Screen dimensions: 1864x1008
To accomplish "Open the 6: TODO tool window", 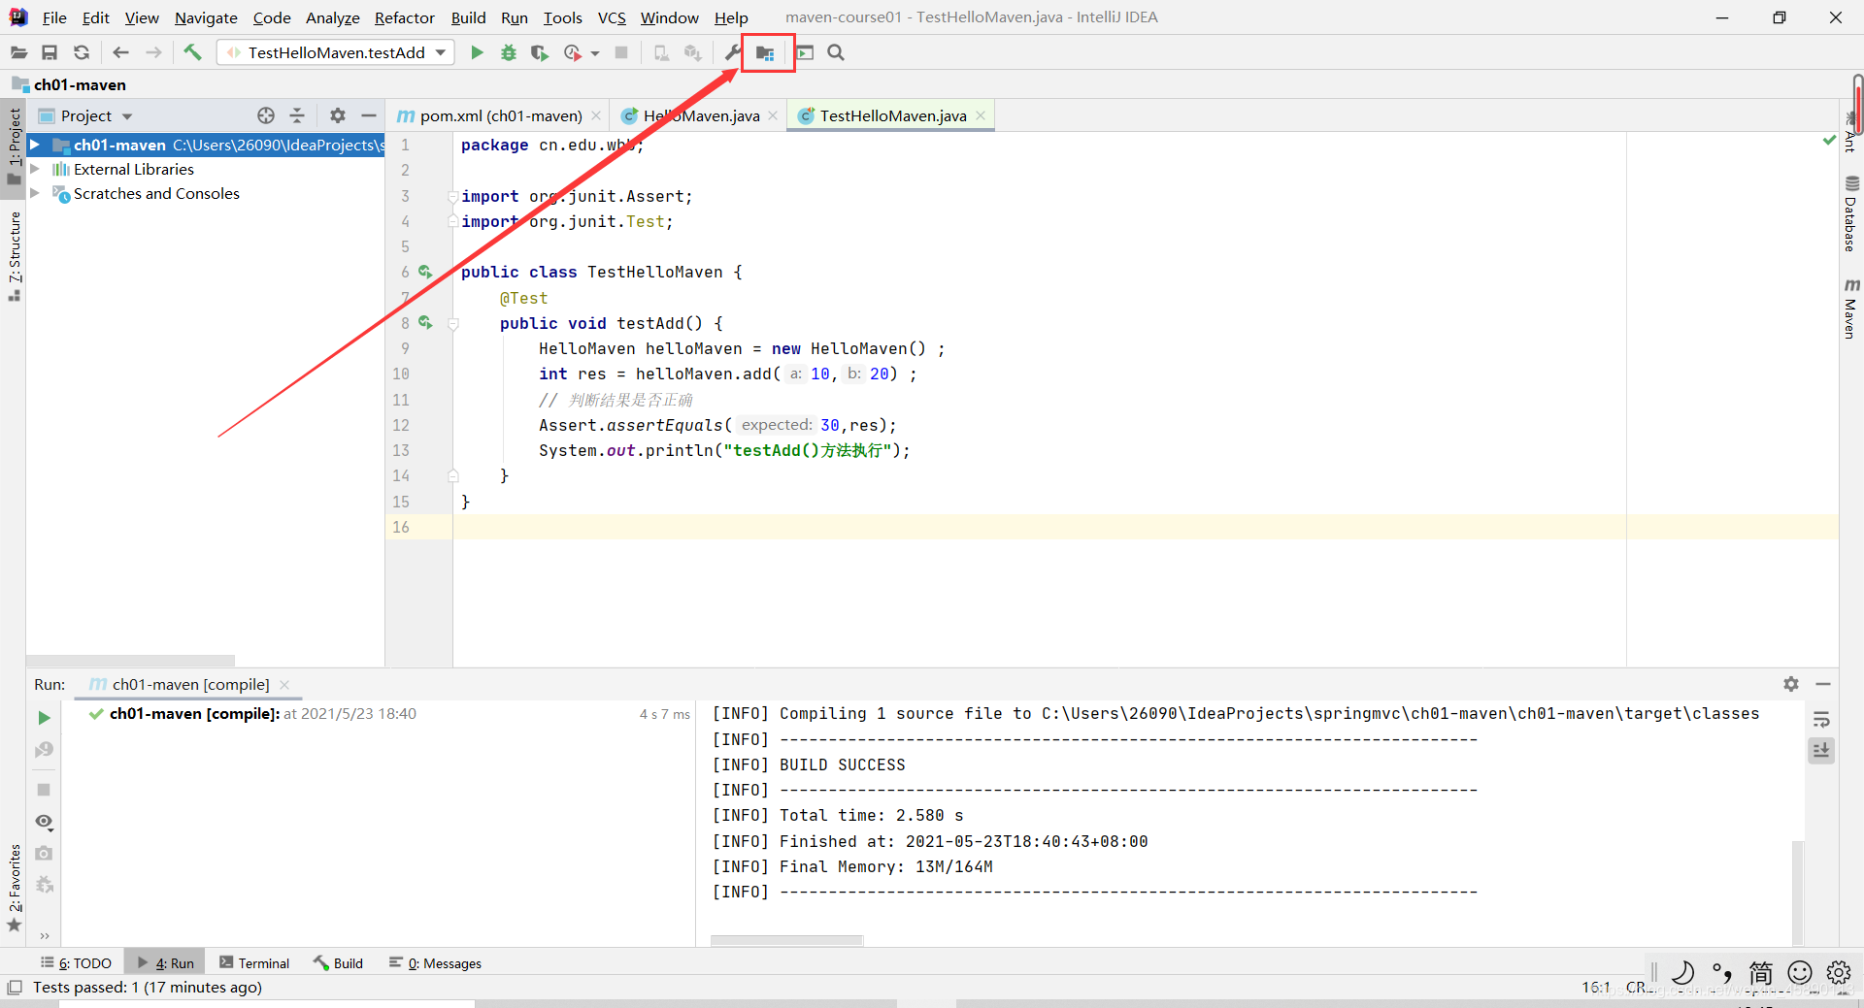I will coord(76,963).
